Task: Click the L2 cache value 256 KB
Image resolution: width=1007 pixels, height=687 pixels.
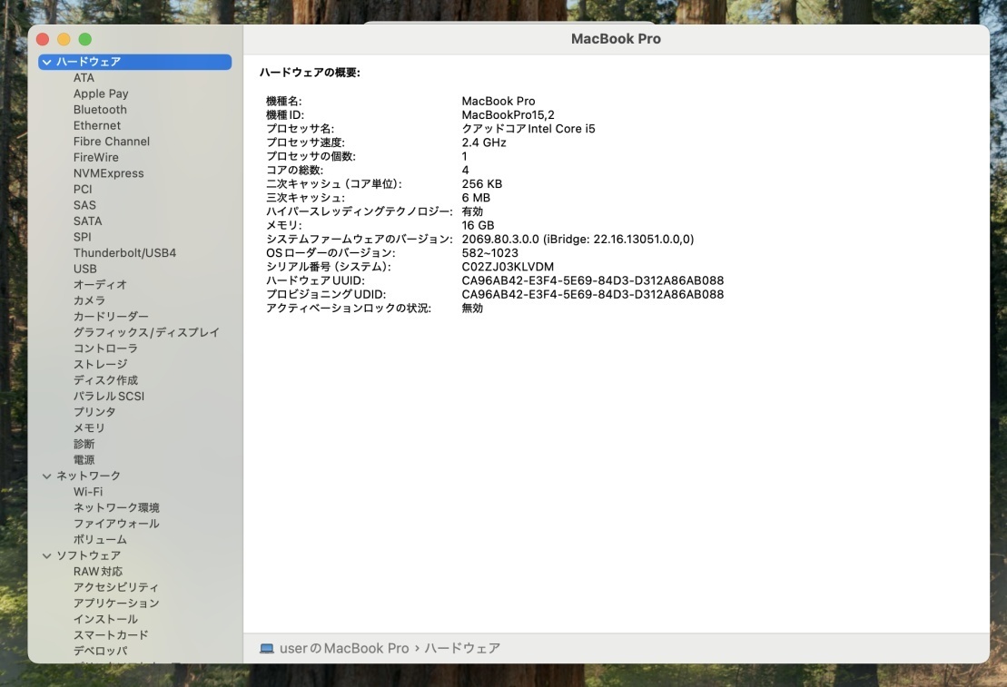Action: (481, 184)
